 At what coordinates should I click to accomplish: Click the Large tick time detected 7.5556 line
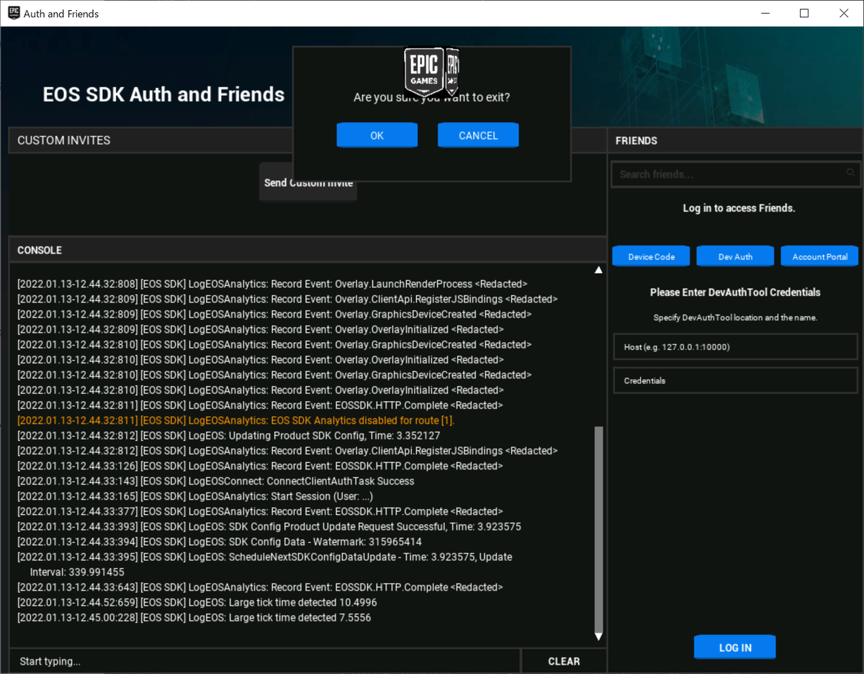(194, 618)
